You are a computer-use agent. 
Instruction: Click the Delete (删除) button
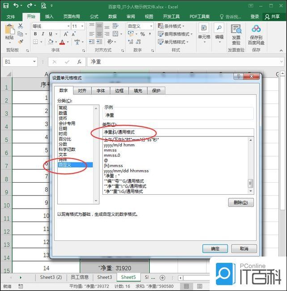(x=241, y=202)
